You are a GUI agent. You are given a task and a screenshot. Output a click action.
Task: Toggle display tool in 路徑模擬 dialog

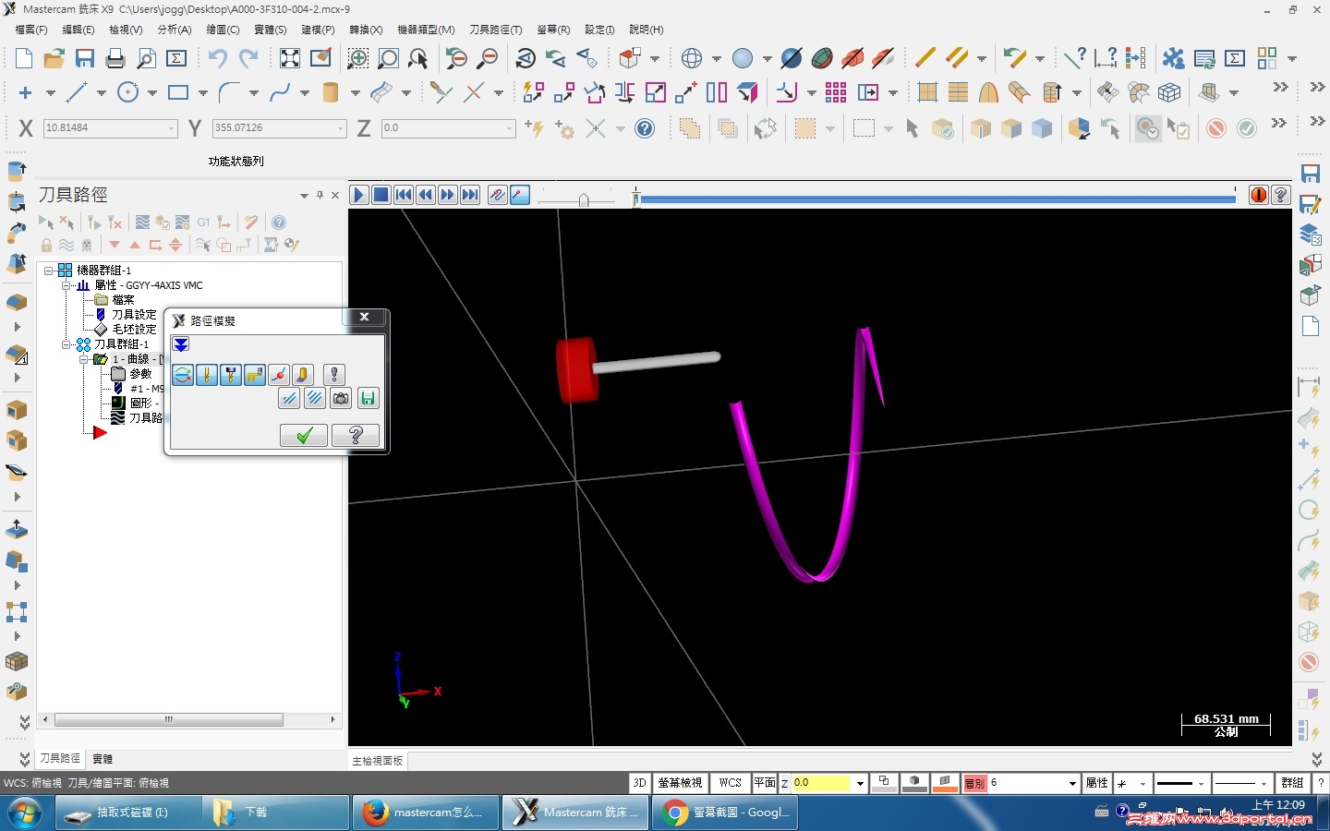click(207, 374)
